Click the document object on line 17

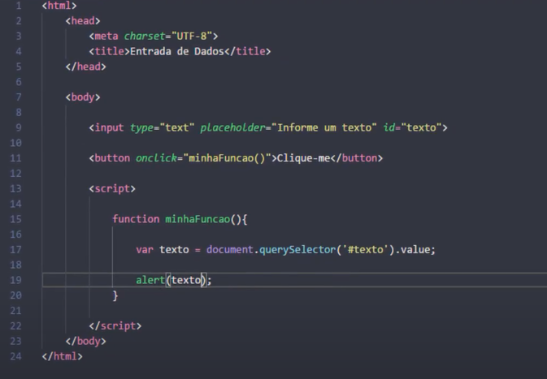[230, 250]
